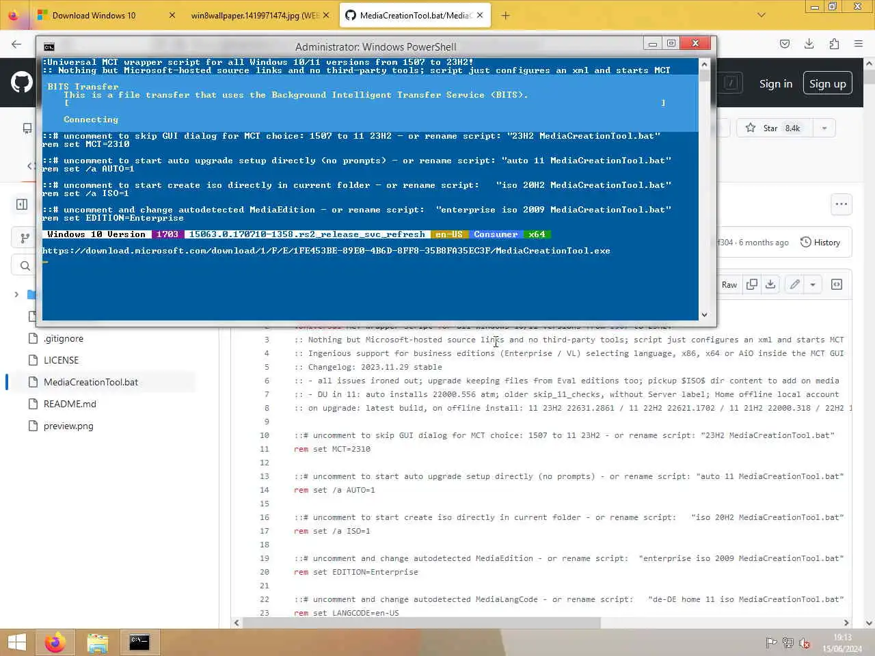Open the list all tabs chevron in Firefox
This screenshot has height=656, width=875.
click(762, 15)
